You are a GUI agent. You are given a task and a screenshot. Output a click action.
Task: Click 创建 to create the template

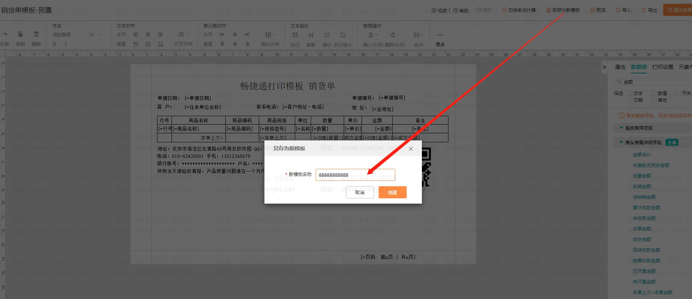[393, 192]
